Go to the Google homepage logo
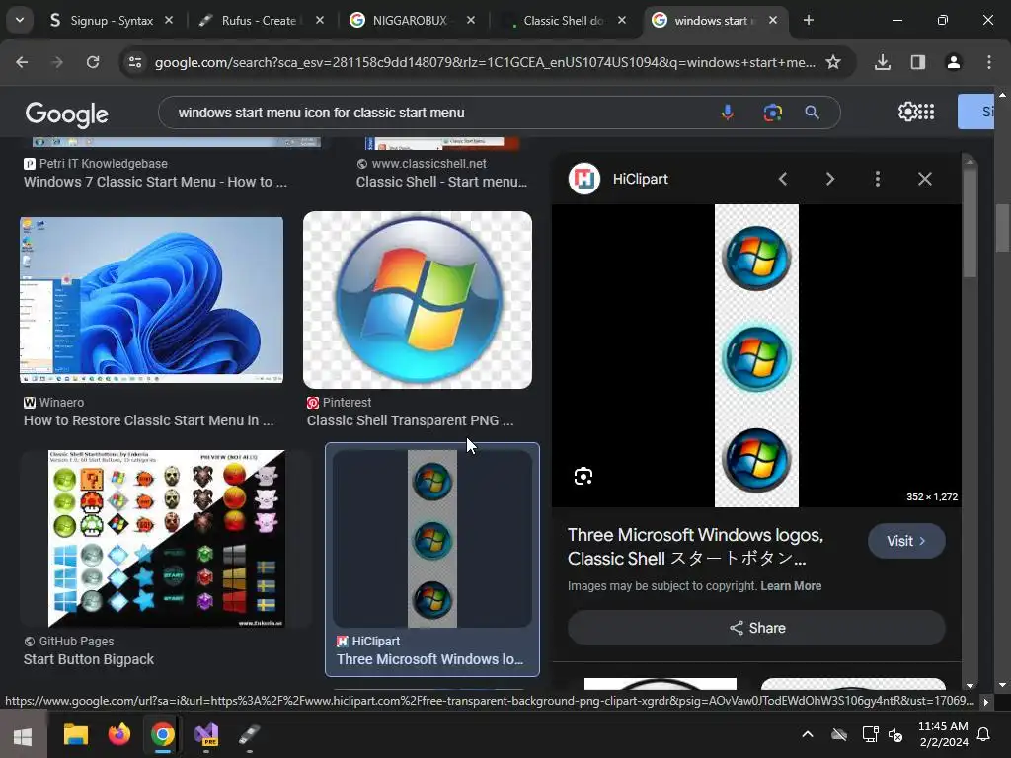The image size is (1011, 758). (x=67, y=114)
